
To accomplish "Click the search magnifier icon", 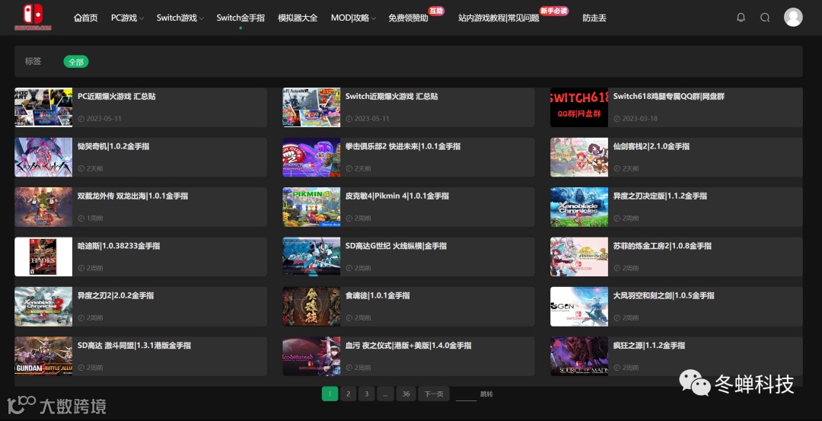I will [765, 18].
